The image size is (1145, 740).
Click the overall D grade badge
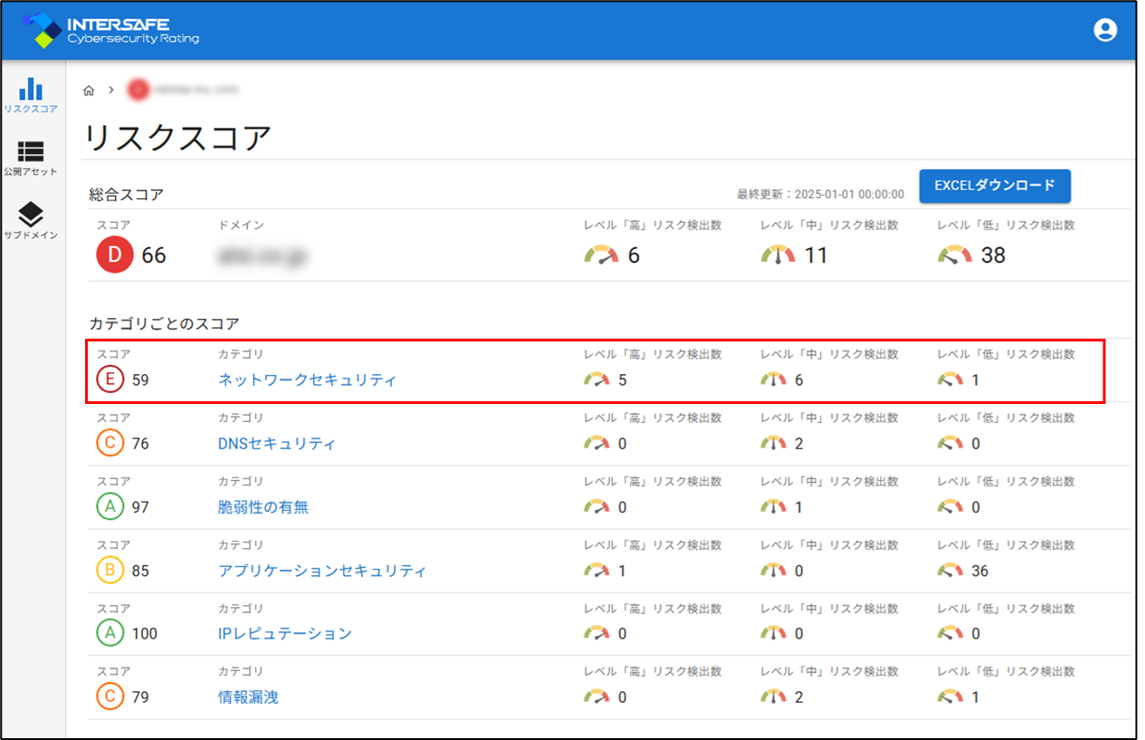[x=114, y=255]
